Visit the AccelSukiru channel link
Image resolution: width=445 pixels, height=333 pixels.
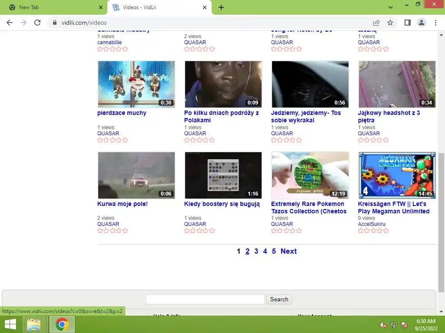pos(372,224)
